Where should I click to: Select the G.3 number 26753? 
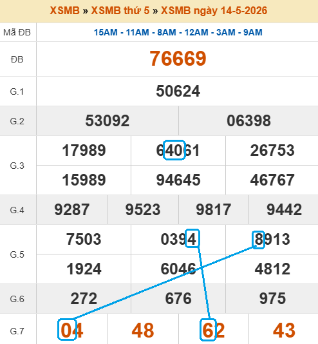pyautogui.click(x=272, y=151)
